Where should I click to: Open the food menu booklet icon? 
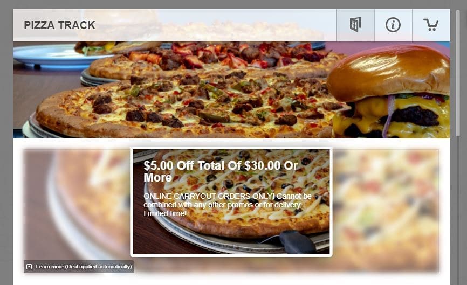355,25
